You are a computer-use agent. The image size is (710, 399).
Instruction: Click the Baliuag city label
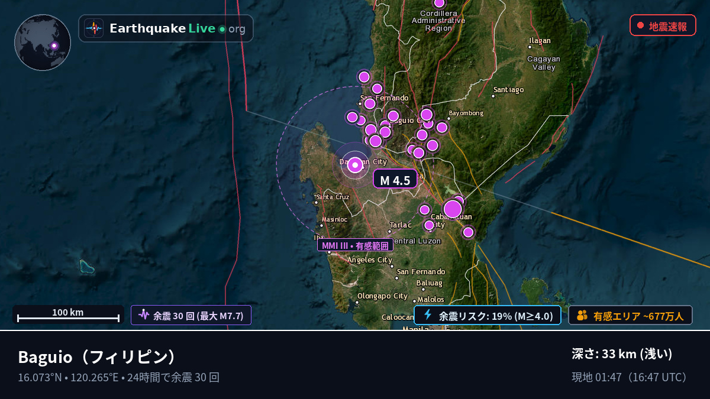(430, 283)
